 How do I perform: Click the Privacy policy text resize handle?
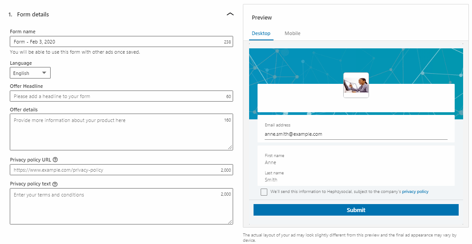pos(230,221)
